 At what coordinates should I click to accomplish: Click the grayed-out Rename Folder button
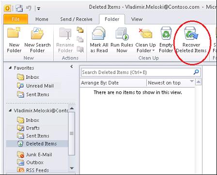[65, 40]
